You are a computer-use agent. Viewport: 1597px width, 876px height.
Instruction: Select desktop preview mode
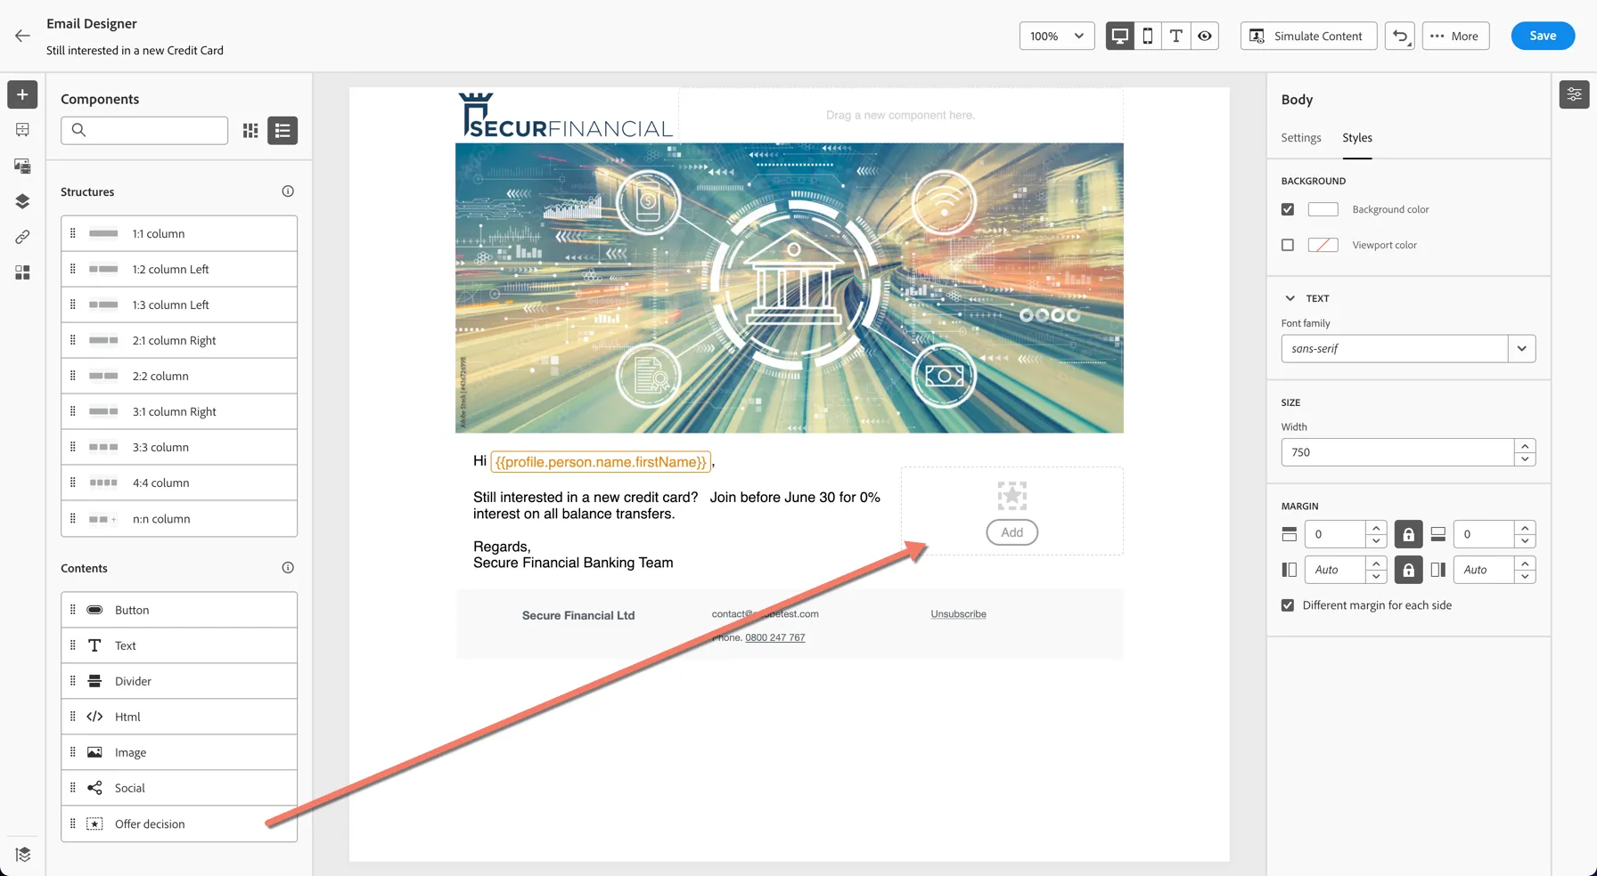[x=1120, y=36]
